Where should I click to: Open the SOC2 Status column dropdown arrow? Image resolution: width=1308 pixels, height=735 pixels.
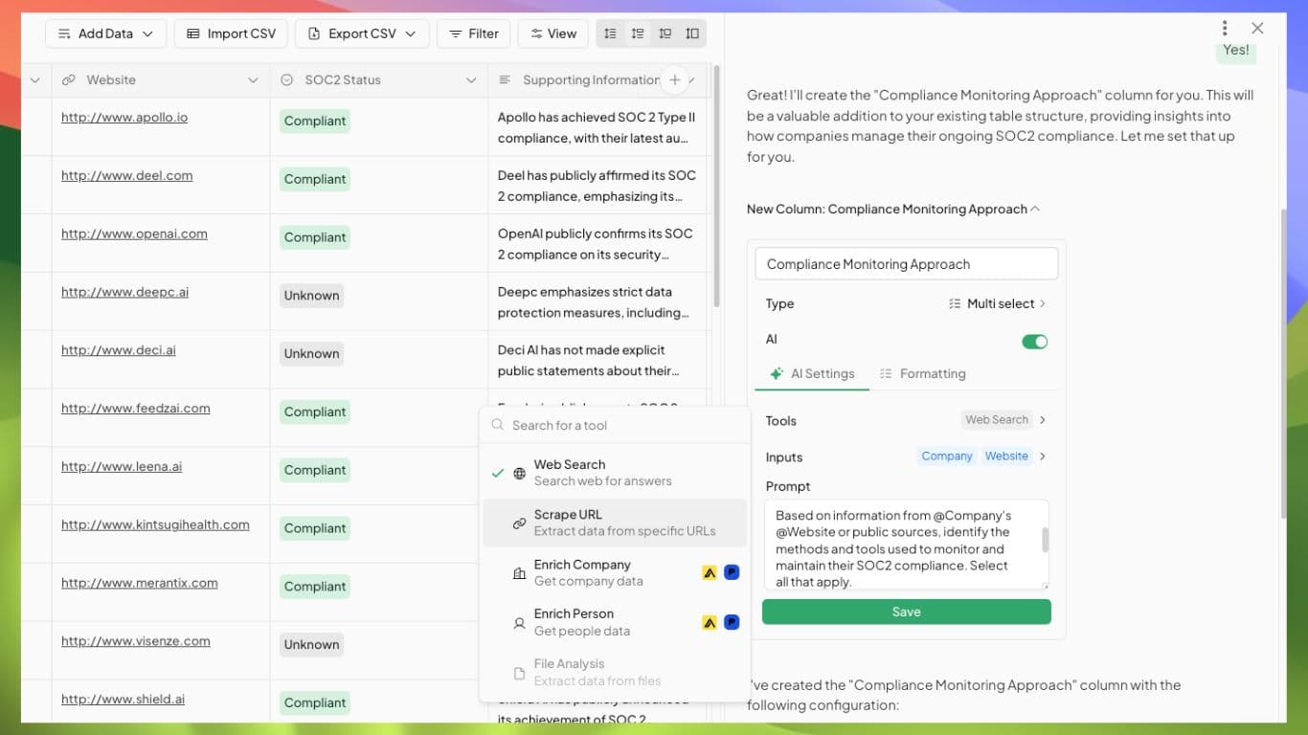click(x=471, y=80)
